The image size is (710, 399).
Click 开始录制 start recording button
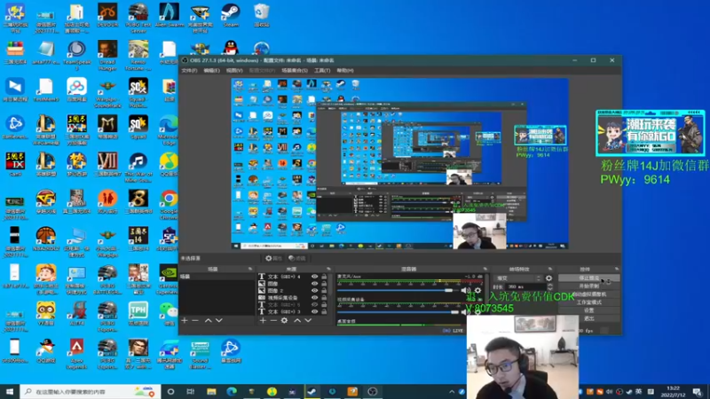(x=588, y=286)
